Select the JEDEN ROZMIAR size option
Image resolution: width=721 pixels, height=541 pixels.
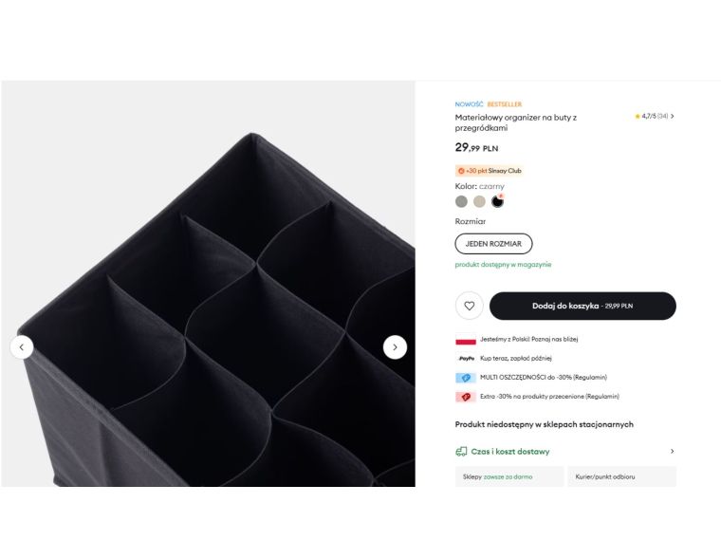[493, 244]
